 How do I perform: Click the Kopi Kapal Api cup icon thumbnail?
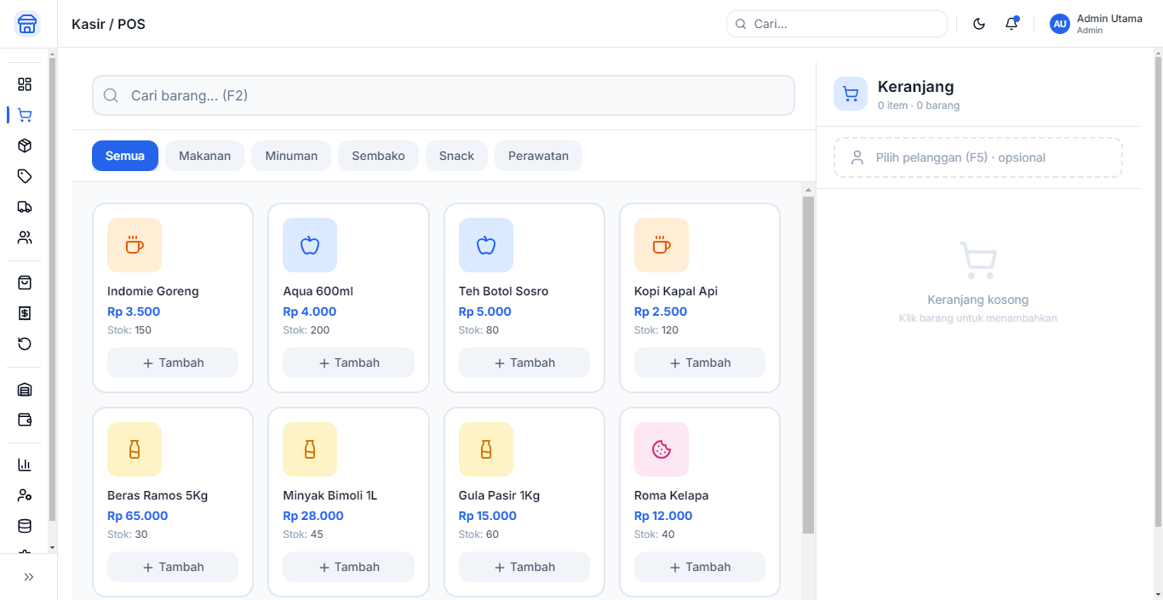[x=662, y=245]
